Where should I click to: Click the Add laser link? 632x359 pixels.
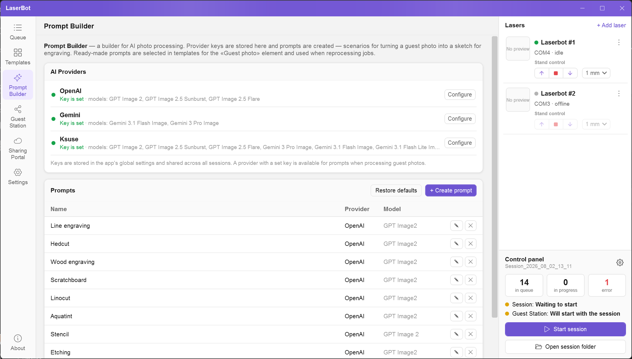tap(611, 25)
